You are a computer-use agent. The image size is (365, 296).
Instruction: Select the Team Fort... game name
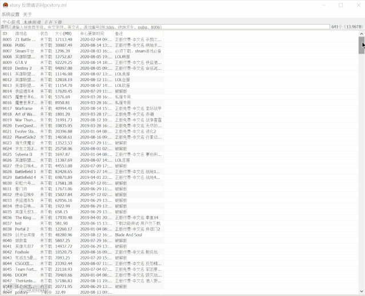coord(26,269)
